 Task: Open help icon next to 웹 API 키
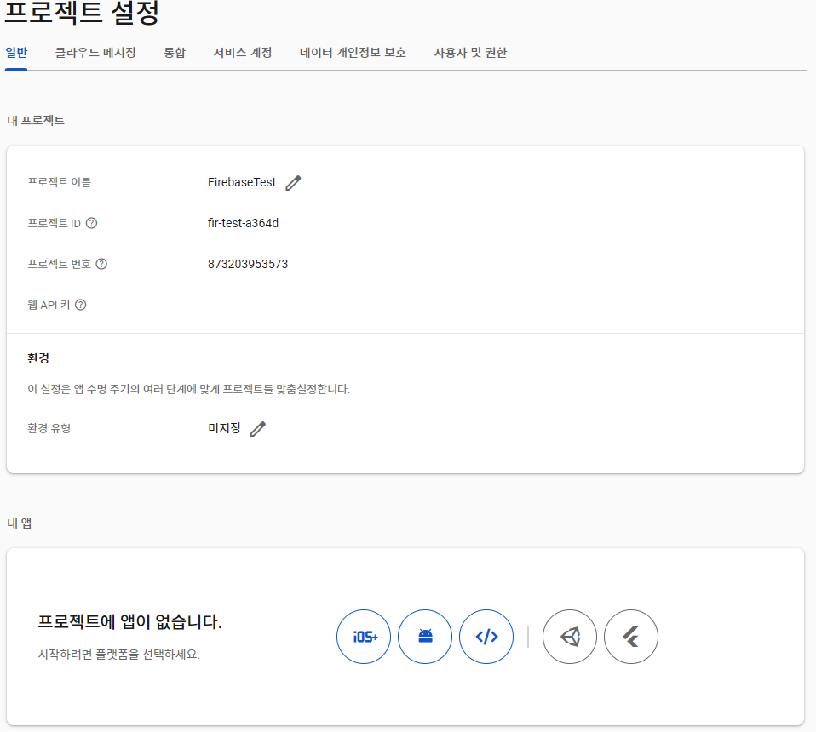coord(81,305)
